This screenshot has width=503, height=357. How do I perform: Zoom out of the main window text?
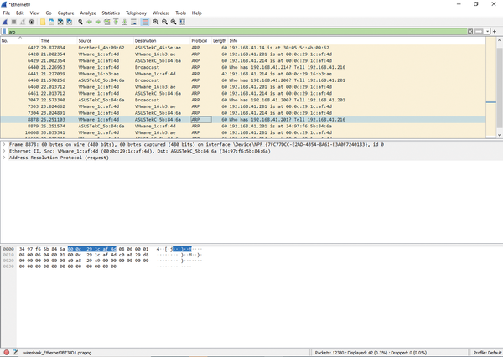pos(164,22)
